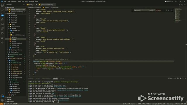Toggle Match Whole Word in the find widget
Viewport: 187px width, 105px height.
pyautogui.click(x=152, y=10)
